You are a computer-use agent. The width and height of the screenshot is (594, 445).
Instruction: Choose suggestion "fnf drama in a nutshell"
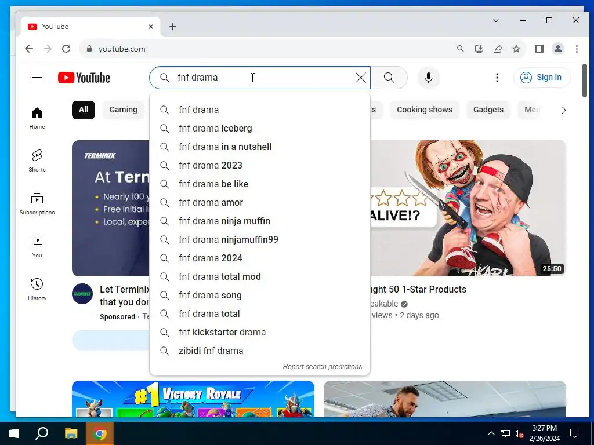[260, 147]
